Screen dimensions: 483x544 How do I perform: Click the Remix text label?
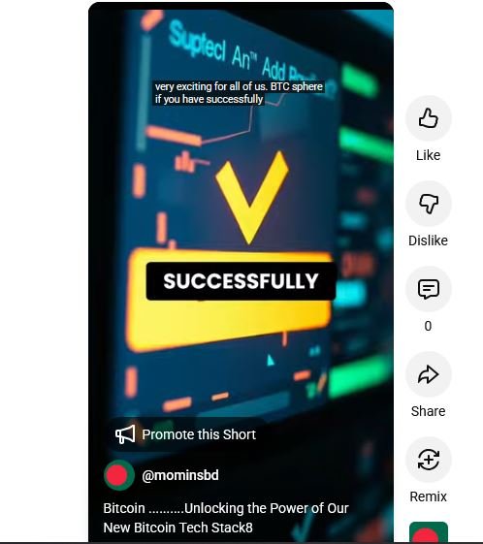pyautogui.click(x=428, y=496)
